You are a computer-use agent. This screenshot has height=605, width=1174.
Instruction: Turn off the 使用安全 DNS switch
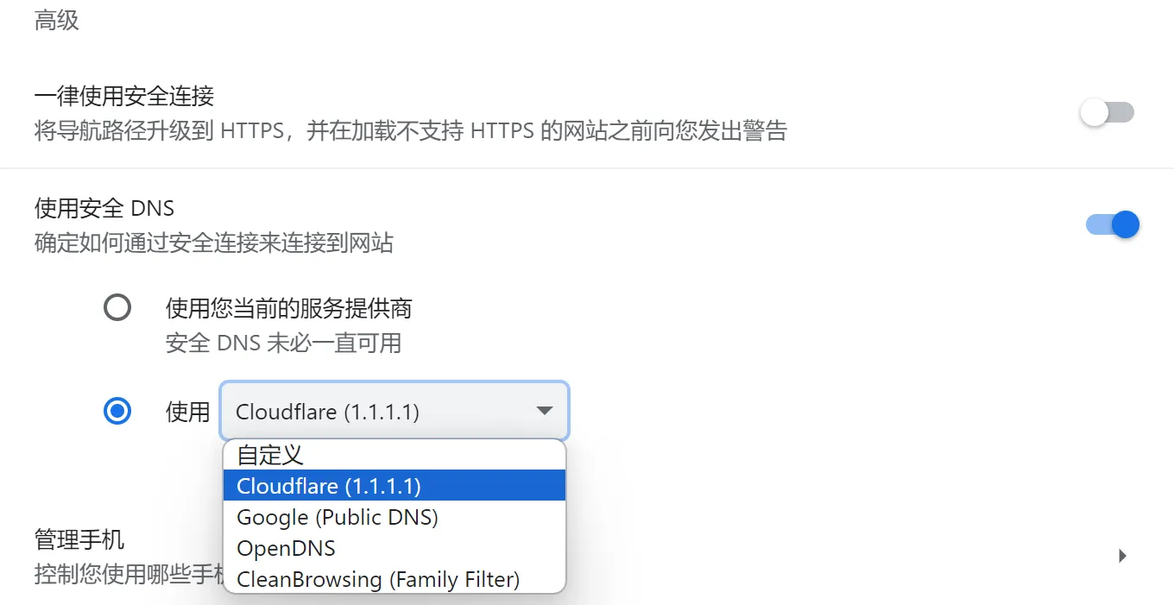point(1114,225)
